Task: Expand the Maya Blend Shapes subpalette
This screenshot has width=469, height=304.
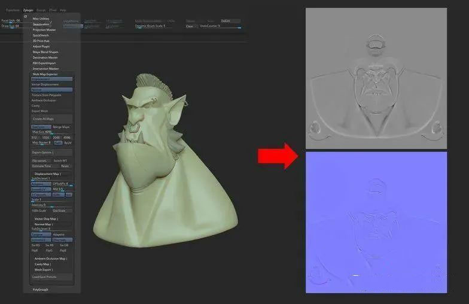Action: 45,52
